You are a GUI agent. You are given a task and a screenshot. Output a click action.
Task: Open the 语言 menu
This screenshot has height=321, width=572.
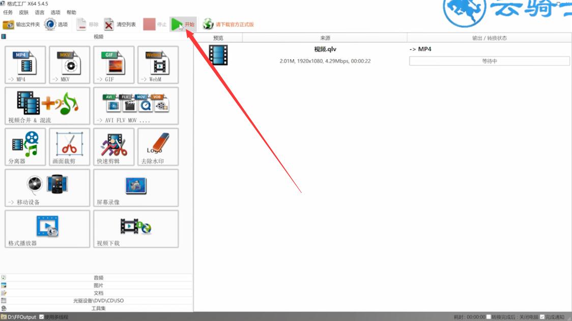click(39, 12)
